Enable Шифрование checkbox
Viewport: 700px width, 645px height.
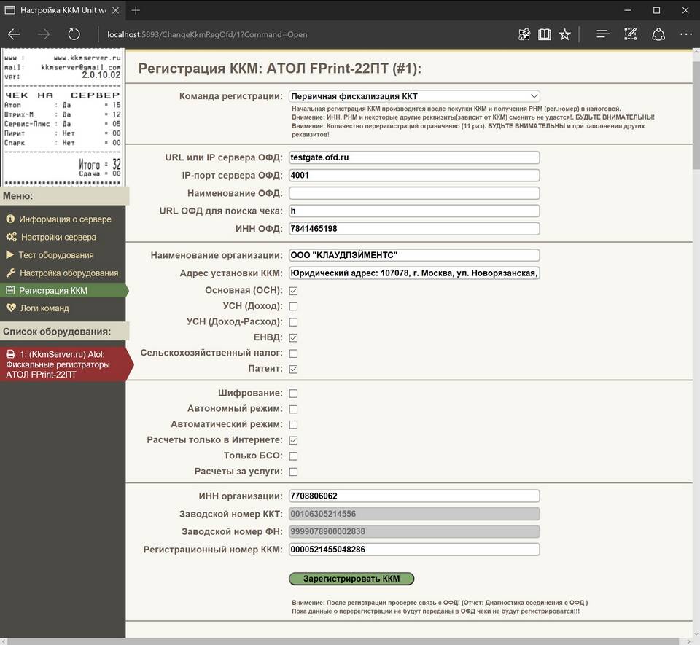pyautogui.click(x=293, y=394)
